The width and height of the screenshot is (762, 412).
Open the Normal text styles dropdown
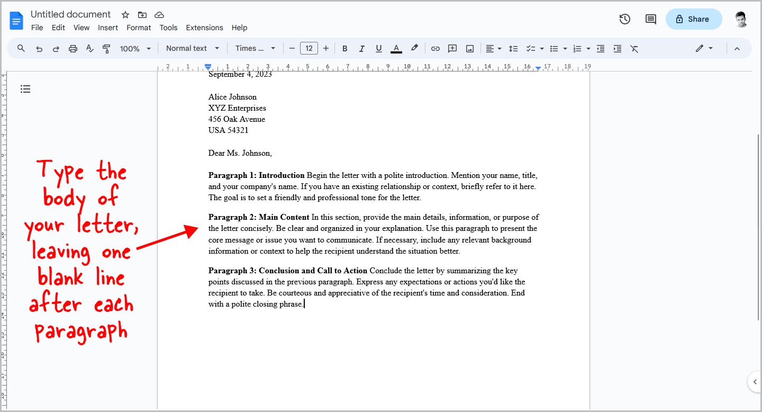pyautogui.click(x=192, y=48)
